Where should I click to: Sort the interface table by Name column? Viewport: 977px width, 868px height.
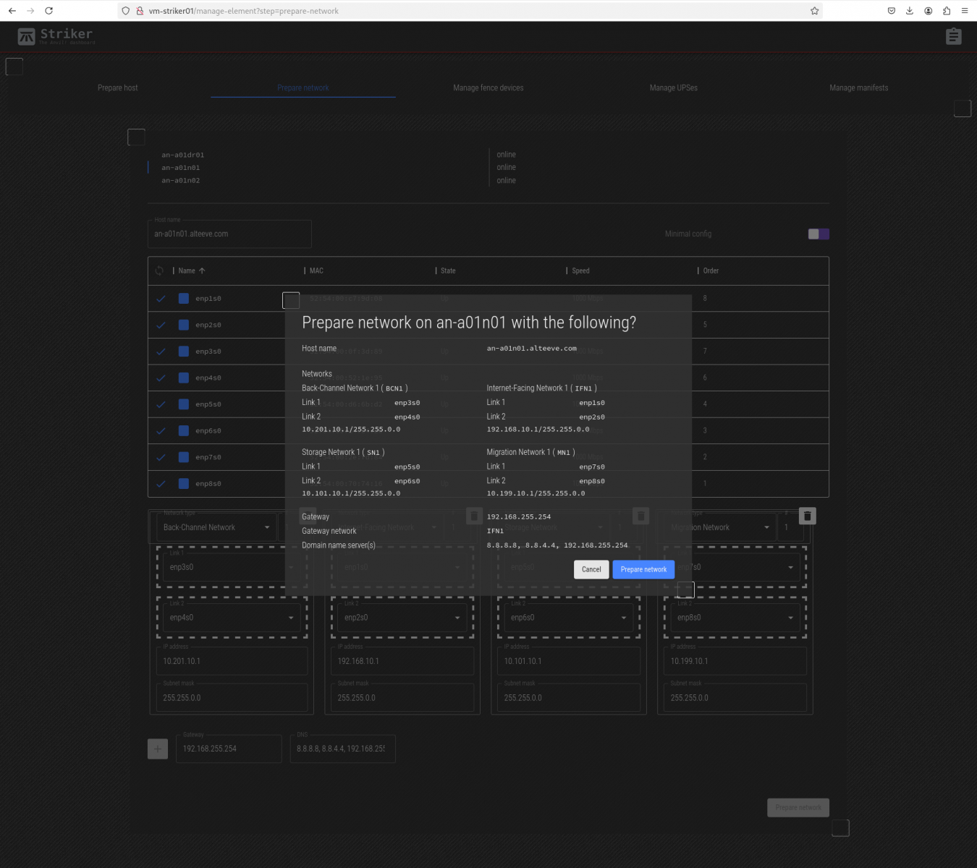(x=187, y=271)
